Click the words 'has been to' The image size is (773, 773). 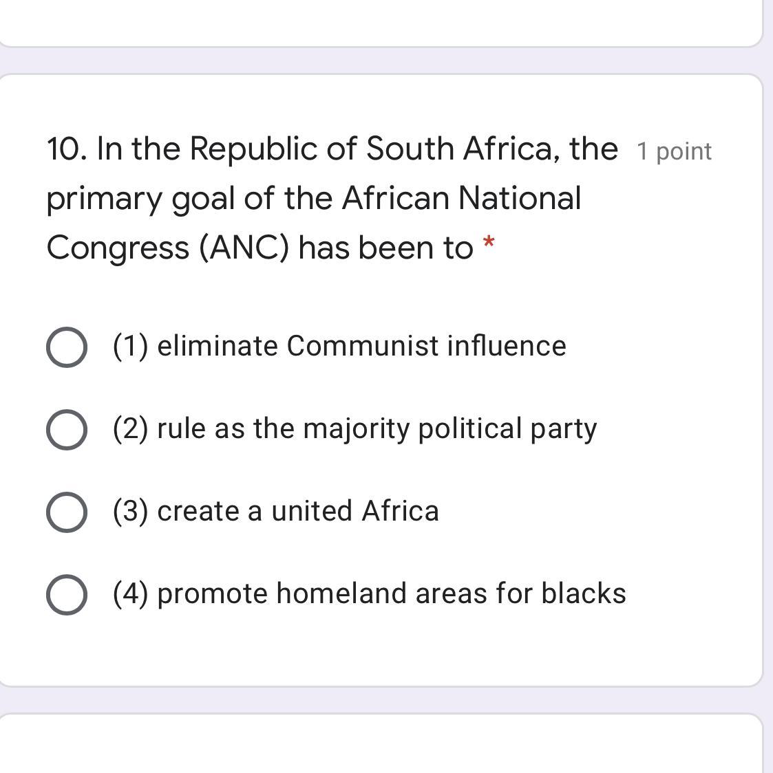(385, 248)
